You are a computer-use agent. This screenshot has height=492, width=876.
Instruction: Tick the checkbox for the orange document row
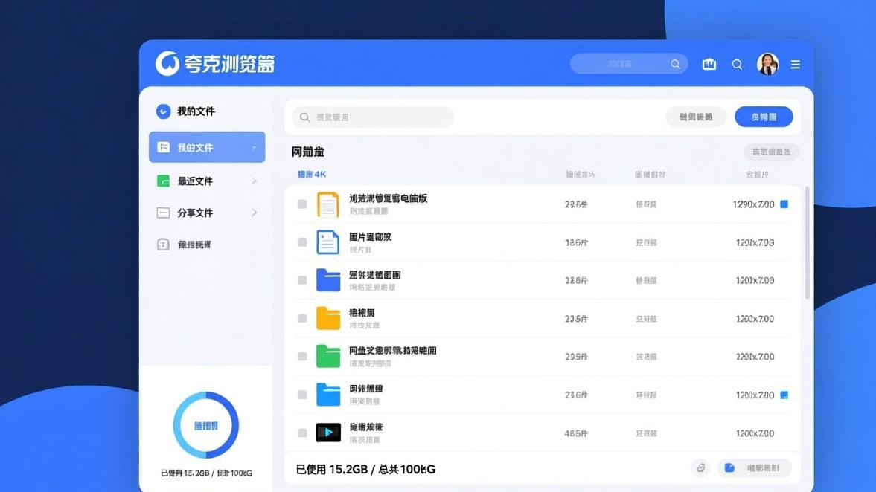302,204
